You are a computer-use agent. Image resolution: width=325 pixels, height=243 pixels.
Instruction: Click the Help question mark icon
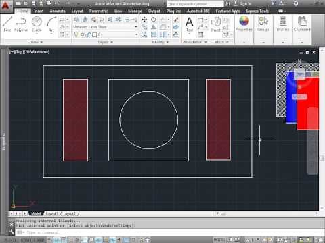pos(296,3)
